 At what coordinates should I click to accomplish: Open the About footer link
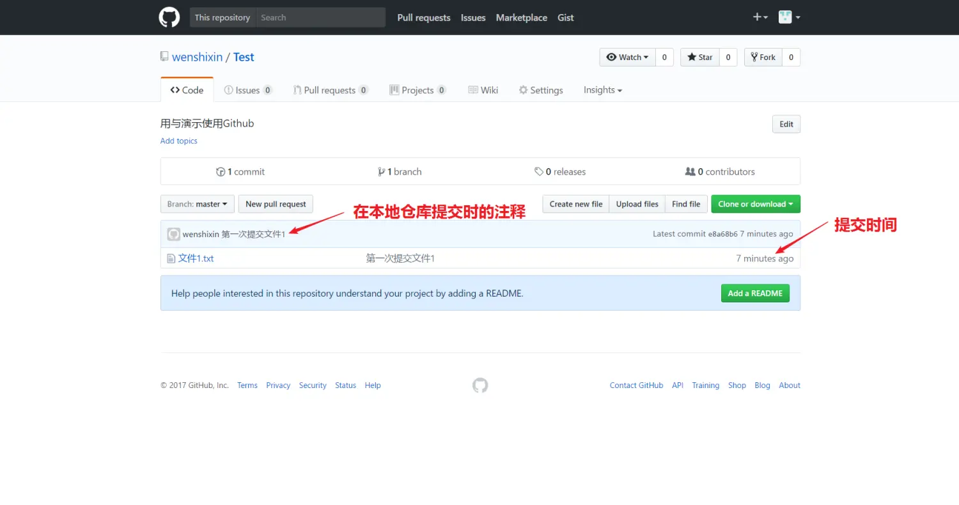[790, 385]
